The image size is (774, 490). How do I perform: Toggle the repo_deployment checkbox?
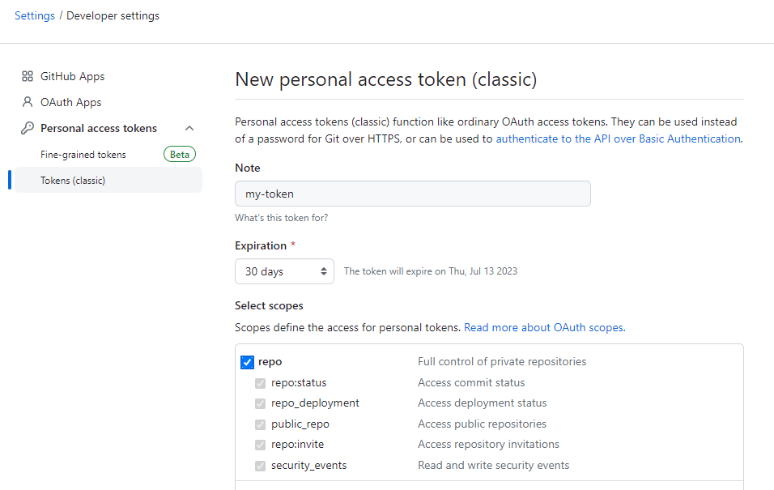(x=261, y=403)
